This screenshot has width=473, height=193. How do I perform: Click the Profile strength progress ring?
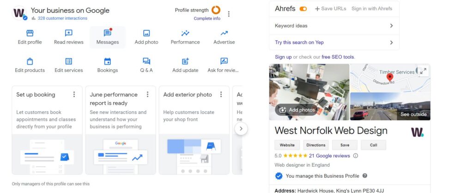tap(216, 10)
